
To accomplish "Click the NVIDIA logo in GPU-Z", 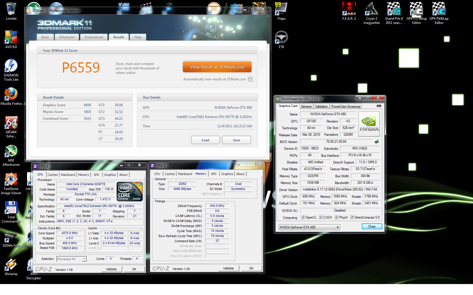I will [x=369, y=124].
